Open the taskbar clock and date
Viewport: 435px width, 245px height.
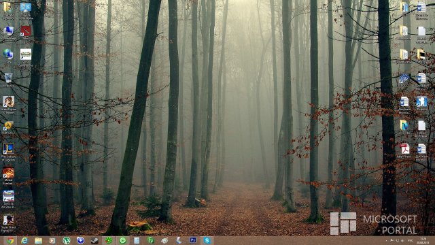tap(423, 241)
